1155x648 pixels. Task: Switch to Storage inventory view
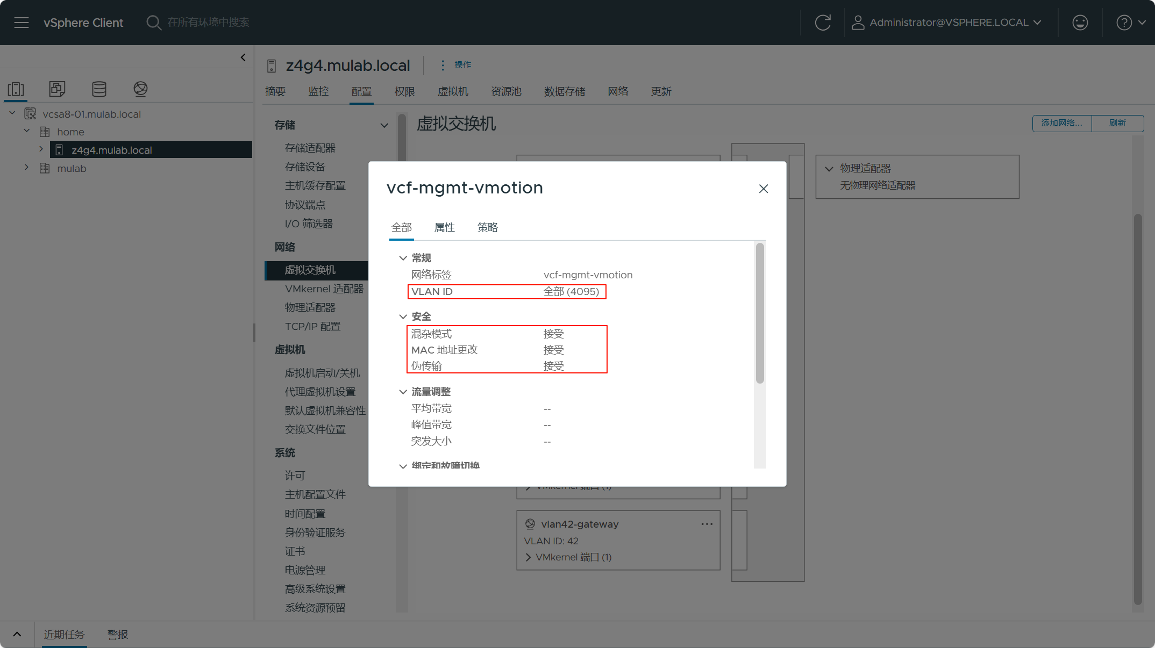pos(99,89)
